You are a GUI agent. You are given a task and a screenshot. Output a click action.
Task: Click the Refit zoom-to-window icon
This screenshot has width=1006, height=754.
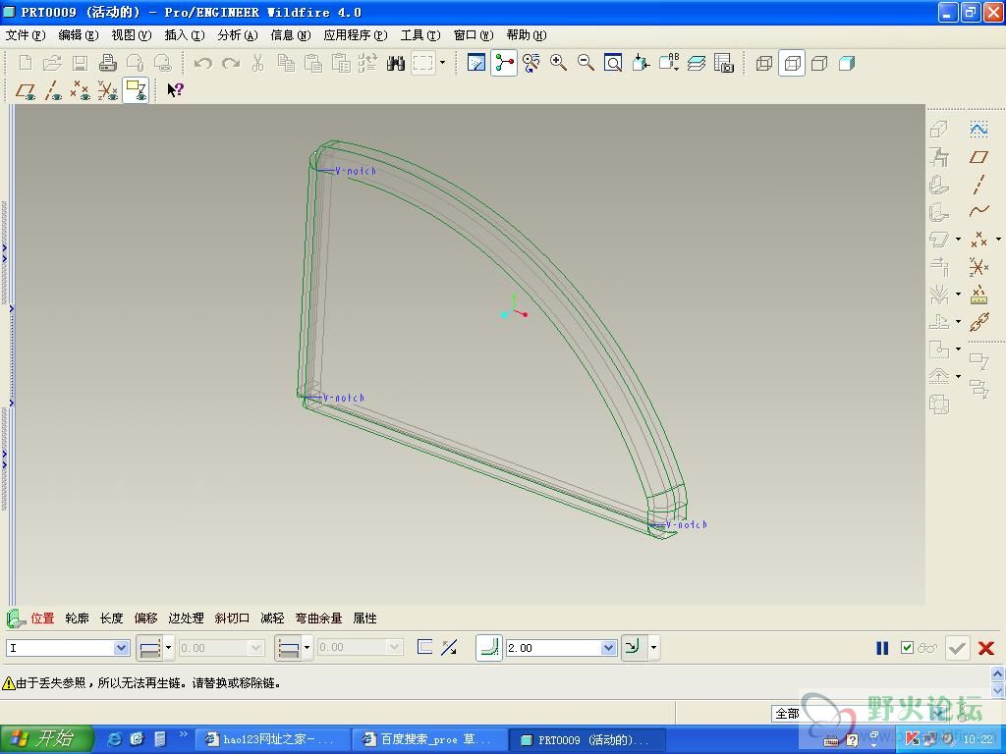(x=613, y=63)
